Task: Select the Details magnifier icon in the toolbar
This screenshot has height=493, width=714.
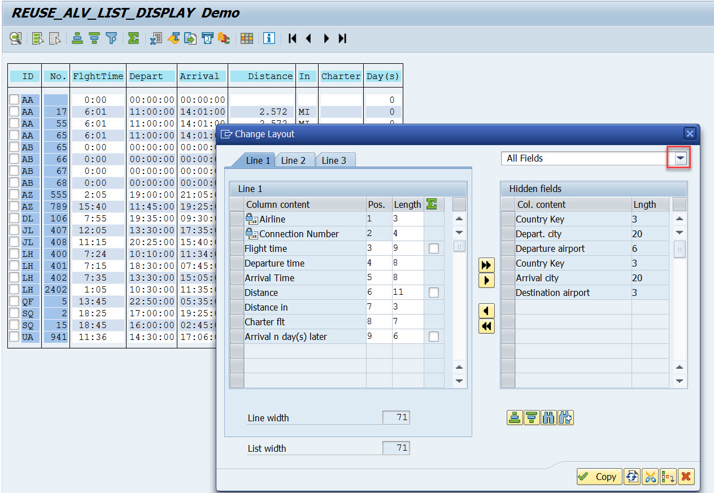Action: pos(15,38)
